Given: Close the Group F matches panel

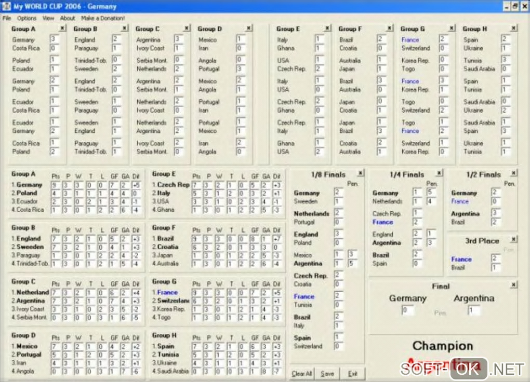Looking at the screenshot, I should point(389,29).
